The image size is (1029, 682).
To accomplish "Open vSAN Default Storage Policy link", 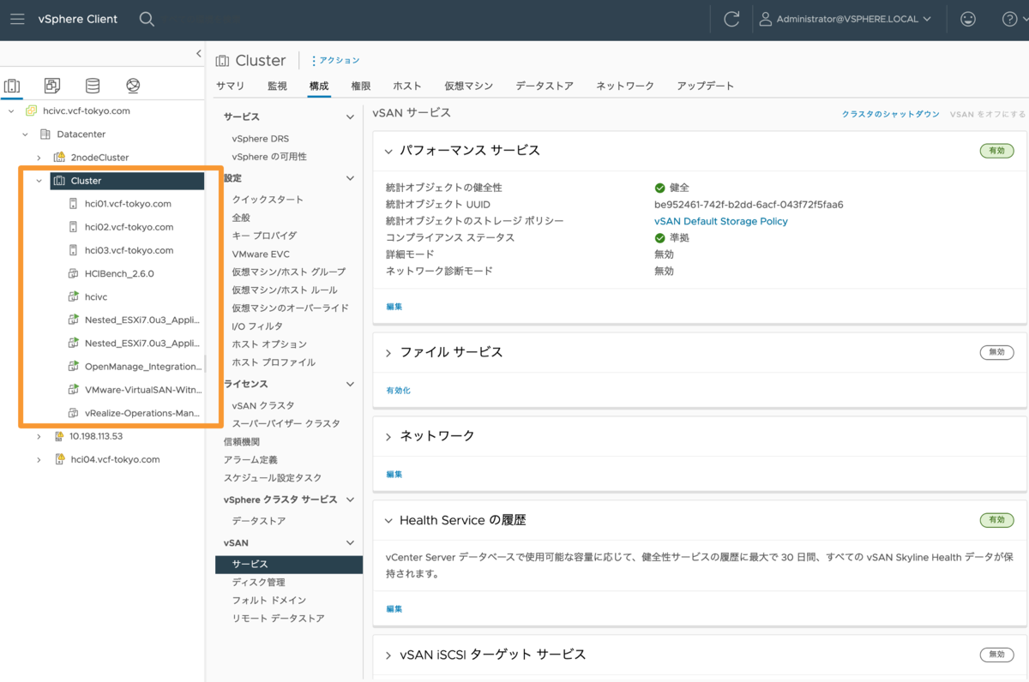I will pyautogui.click(x=720, y=221).
